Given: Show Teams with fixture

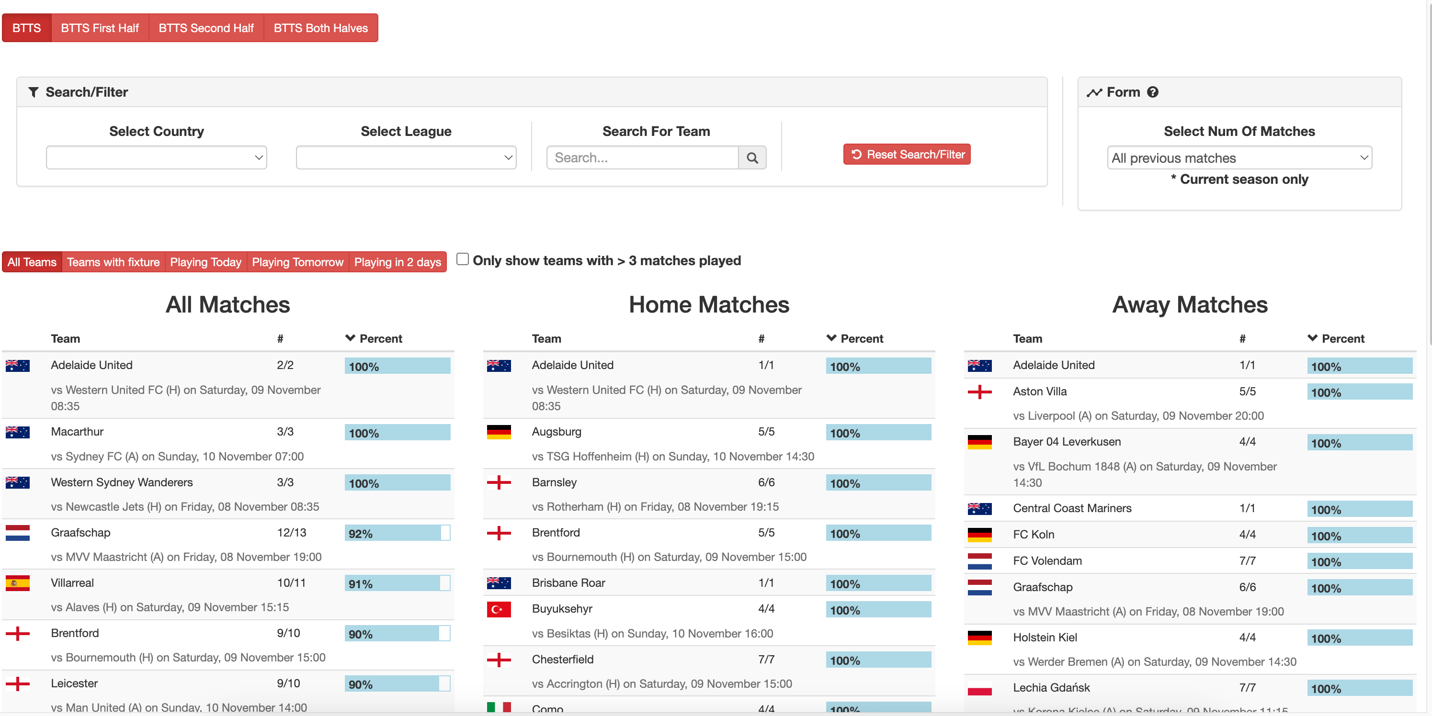Looking at the screenshot, I should 114,262.
